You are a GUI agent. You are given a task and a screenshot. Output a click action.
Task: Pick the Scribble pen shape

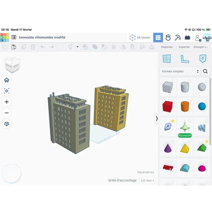click(x=168, y=127)
